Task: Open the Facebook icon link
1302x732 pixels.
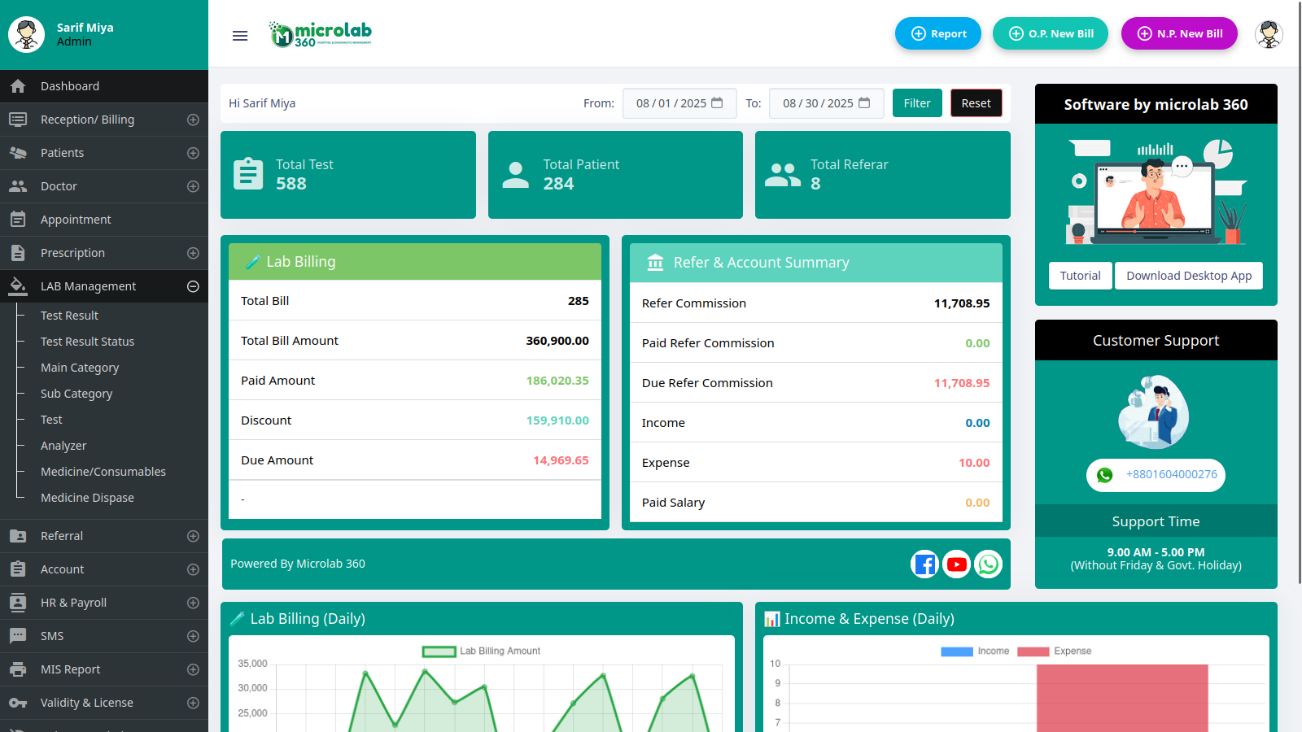Action: (x=925, y=564)
